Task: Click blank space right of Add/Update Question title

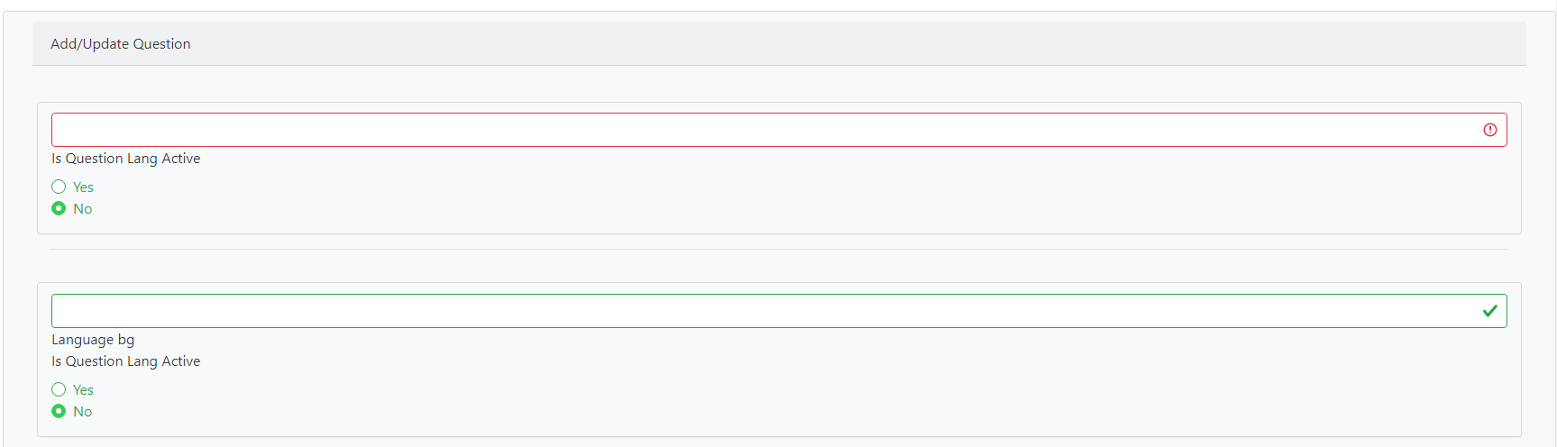Action: pyautogui.click(x=856, y=43)
